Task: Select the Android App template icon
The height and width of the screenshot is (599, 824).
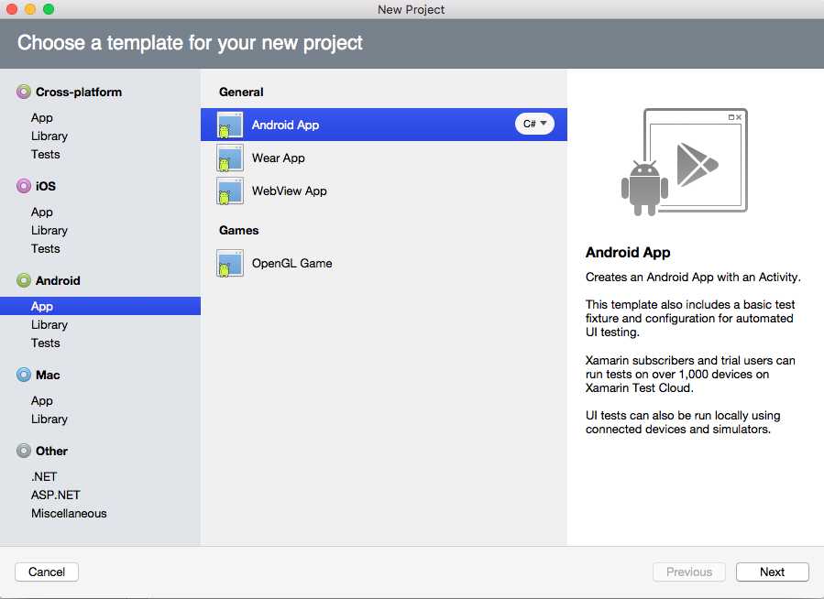Action: tap(230, 125)
